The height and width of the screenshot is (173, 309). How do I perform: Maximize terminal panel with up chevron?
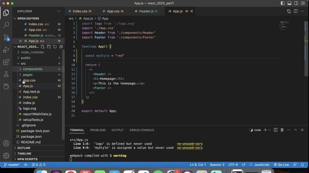295,130
